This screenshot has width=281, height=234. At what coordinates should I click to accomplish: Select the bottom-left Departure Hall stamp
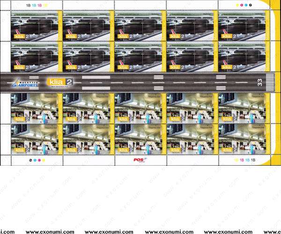click(36, 139)
